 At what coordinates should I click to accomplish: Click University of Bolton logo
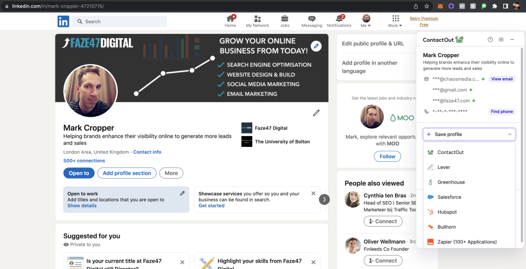click(247, 141)
